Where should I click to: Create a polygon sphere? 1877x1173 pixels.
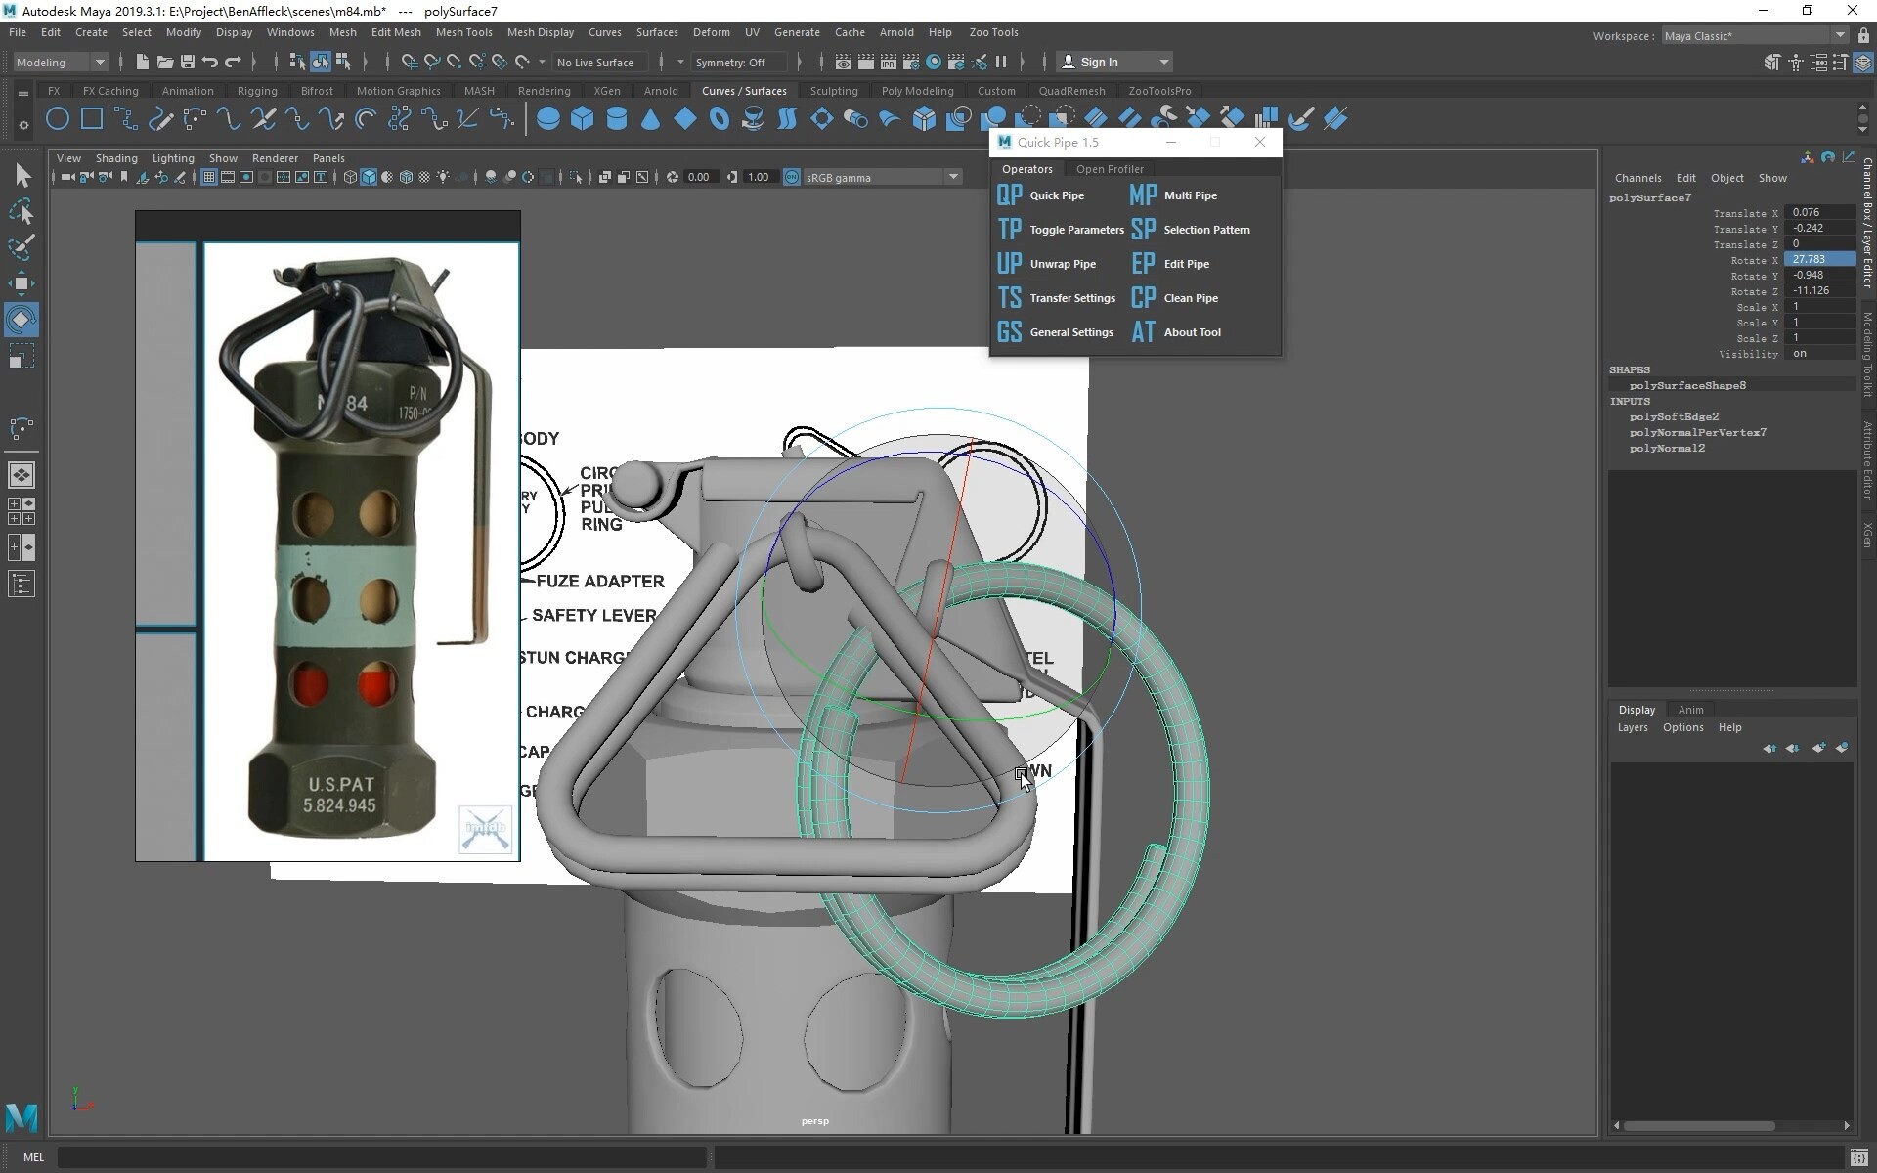point(548,117)
